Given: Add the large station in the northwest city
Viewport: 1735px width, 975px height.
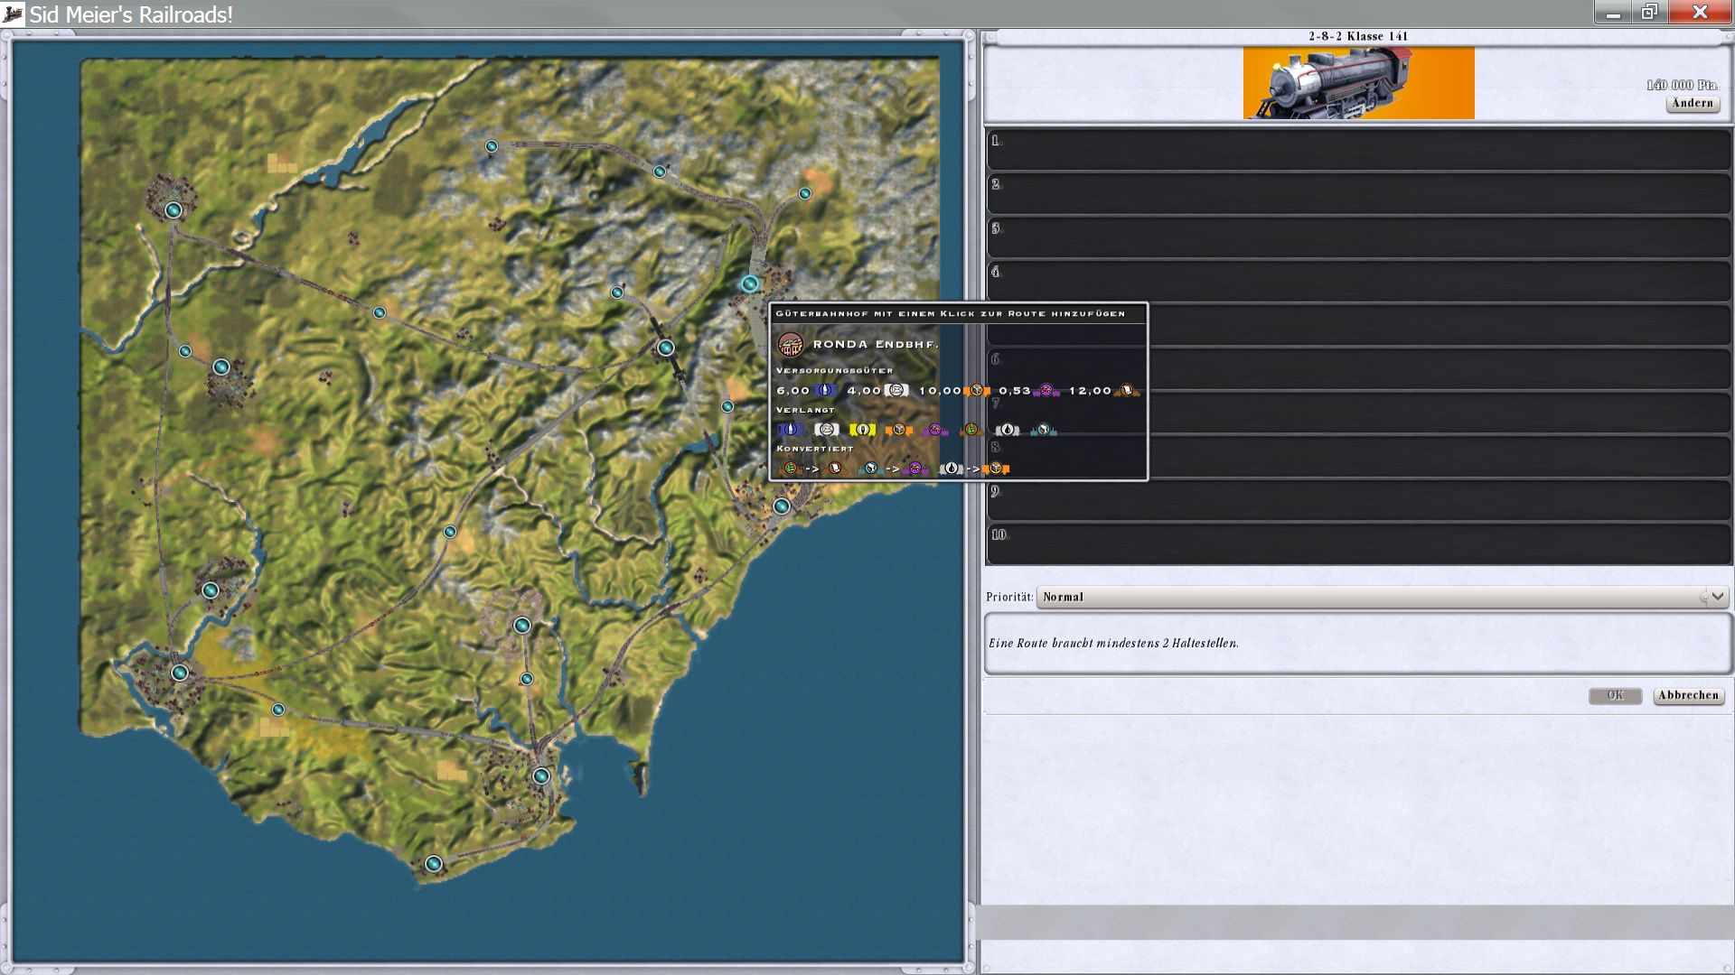Looking at the screenshot, I should (173, 210).
